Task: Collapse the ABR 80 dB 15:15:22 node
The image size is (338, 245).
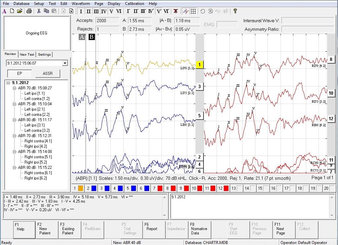Action: 15,168
